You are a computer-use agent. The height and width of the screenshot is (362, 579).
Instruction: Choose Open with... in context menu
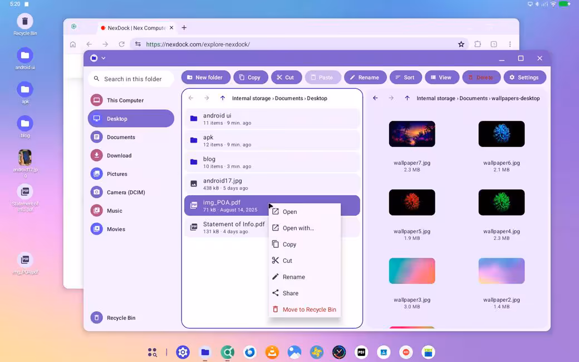point(305,228)
